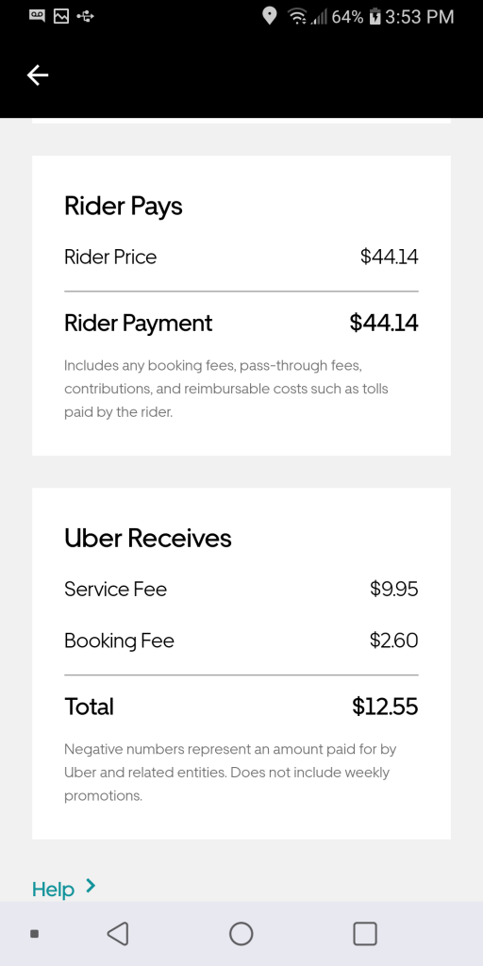This screenshot has width=483, height=966.
Task: Tap the Rider Pays heading
Action: (x=124, y=207)
